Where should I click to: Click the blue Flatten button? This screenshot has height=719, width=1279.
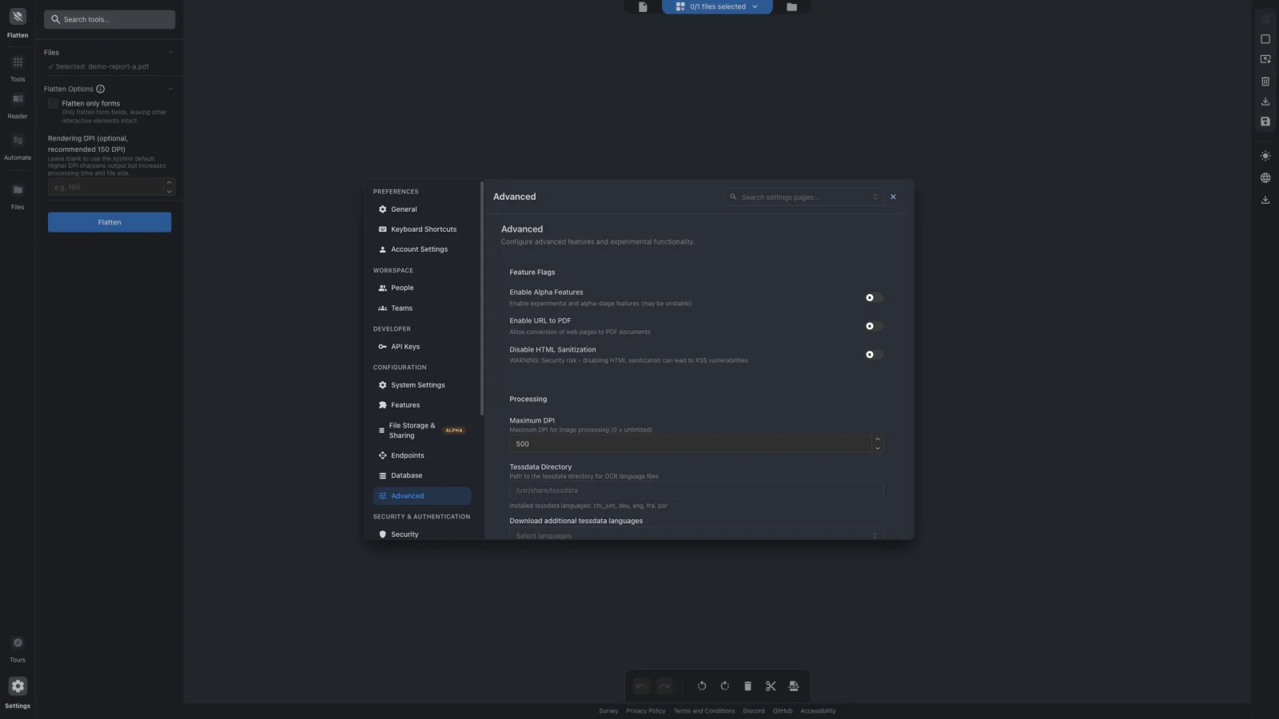(110, 222)
